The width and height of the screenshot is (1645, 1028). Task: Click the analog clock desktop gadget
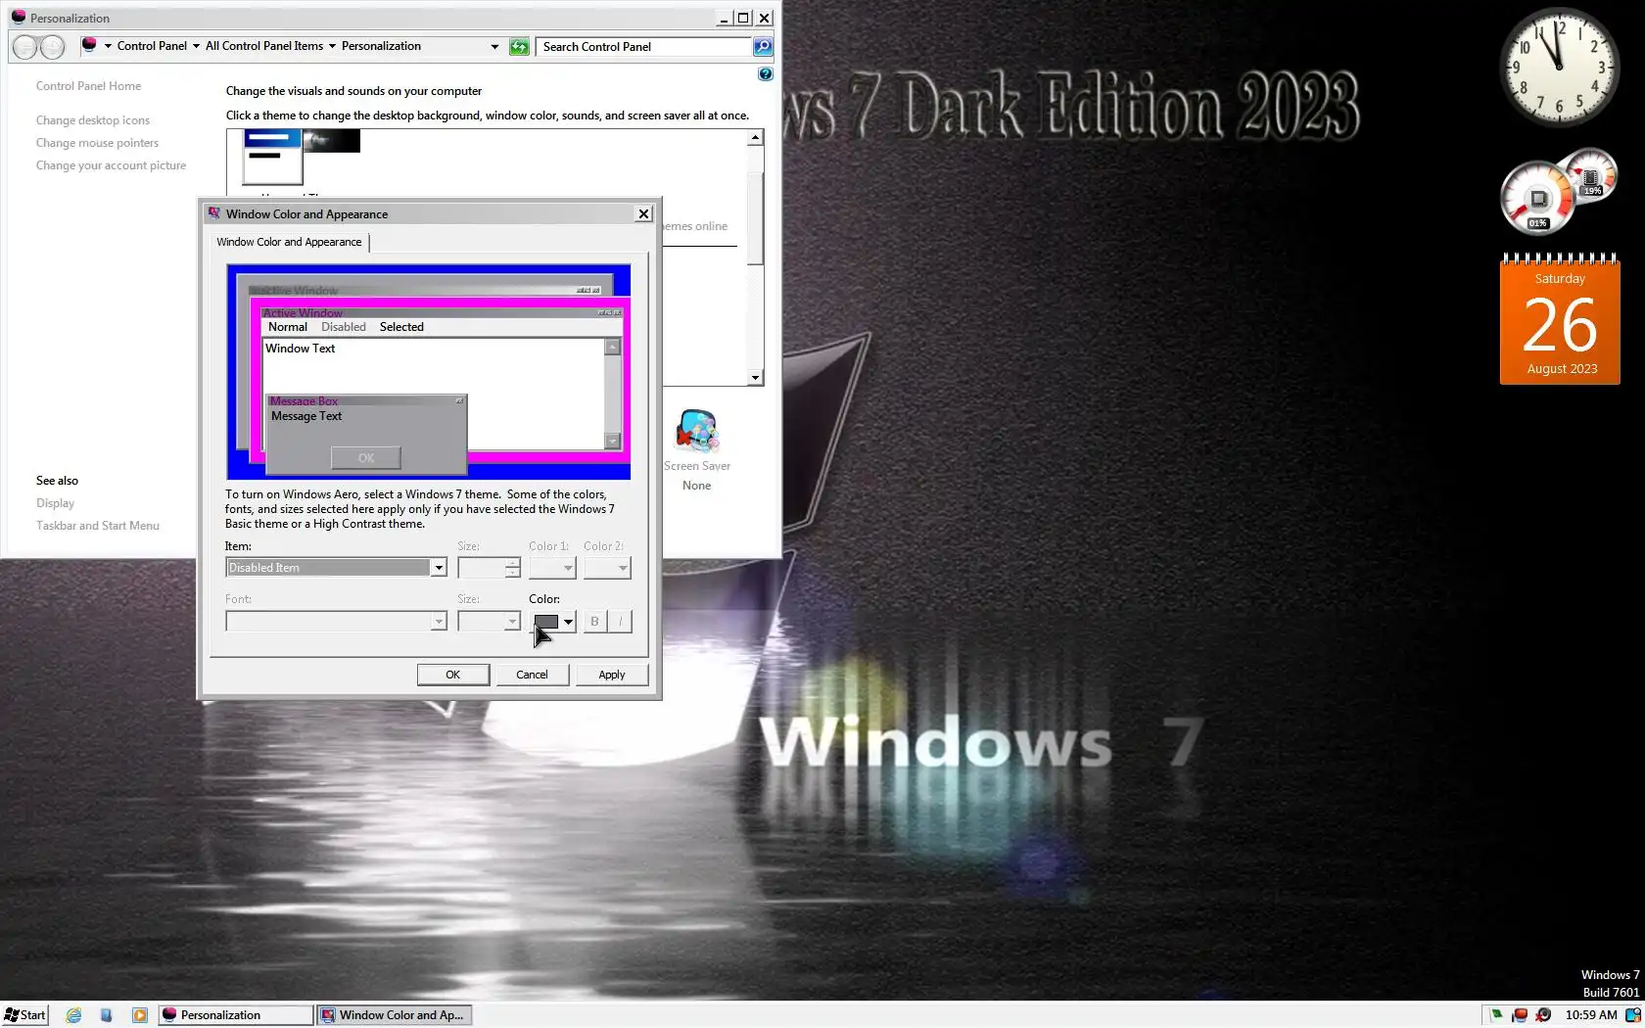click(1559, 67)
